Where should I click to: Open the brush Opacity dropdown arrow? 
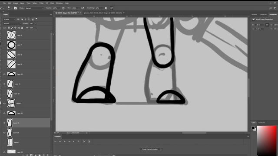tap(59, 8)
